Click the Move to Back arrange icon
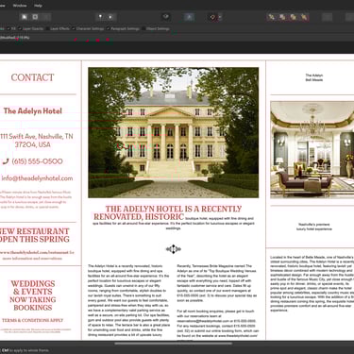 [271, 17]
